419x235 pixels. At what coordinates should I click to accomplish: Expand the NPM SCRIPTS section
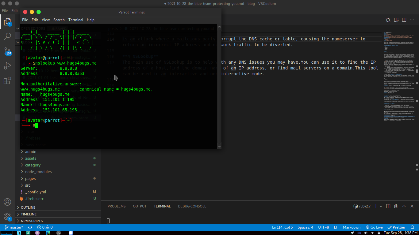tap(58, 221)
